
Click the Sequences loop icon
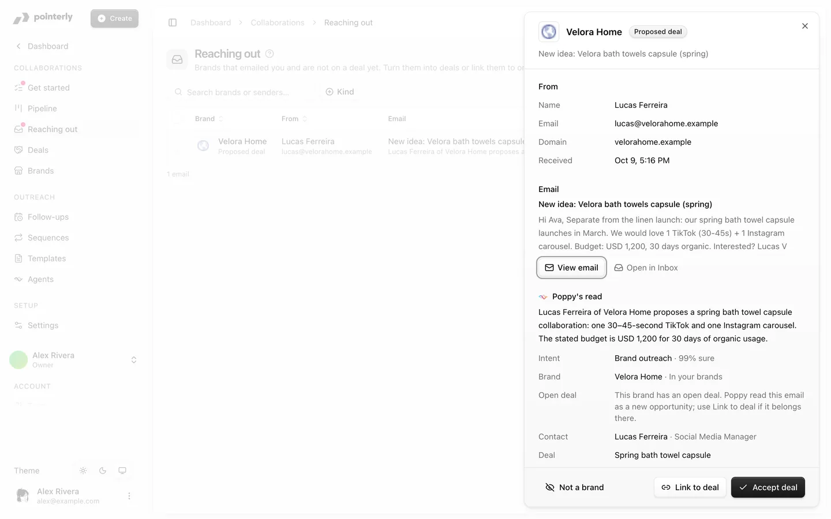tap(18, 238)
